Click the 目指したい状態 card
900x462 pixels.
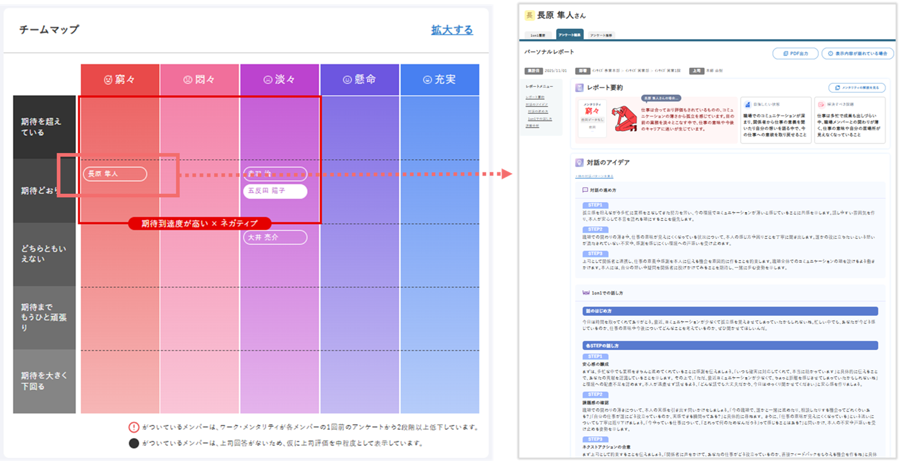pyautogui.click(x=775, y=120)
